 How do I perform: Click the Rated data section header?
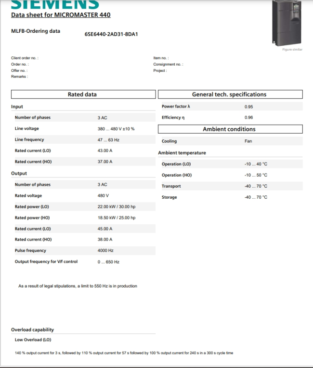click(82, 95)
